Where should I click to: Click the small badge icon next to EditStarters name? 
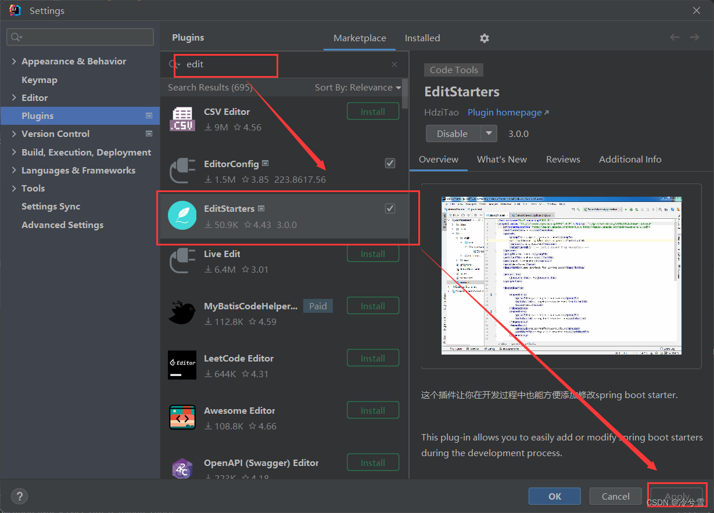tap(261, 208)
